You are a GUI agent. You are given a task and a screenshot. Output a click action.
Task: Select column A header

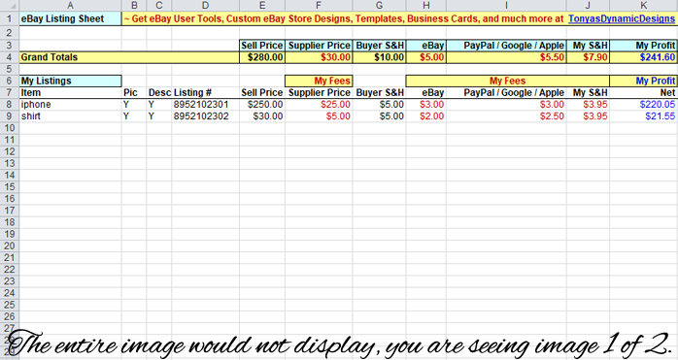(x=71, y=5)
